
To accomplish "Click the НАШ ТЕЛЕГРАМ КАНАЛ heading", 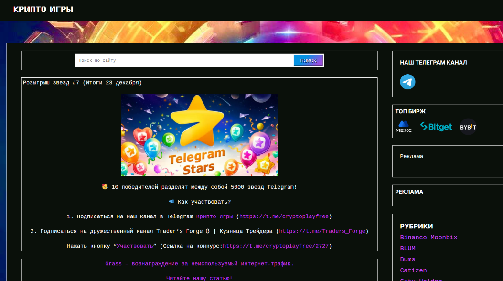I will click(x=433, y=63).
